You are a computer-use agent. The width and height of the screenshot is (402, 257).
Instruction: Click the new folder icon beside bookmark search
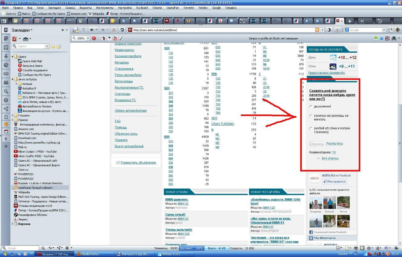pos(53,46)
